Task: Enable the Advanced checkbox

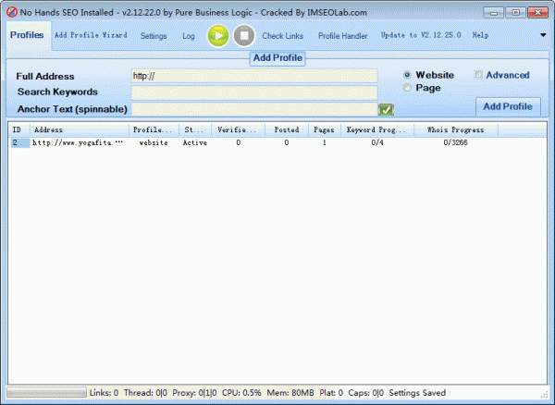Action: click(478, 75)
